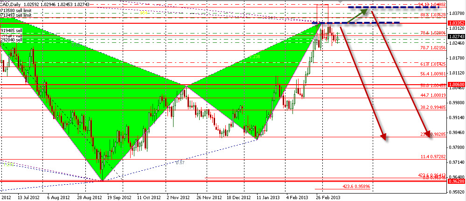This screenshot has height=201, width=466.
Task: Click the black current price tag 1.02743
Action: click(456, 37)
